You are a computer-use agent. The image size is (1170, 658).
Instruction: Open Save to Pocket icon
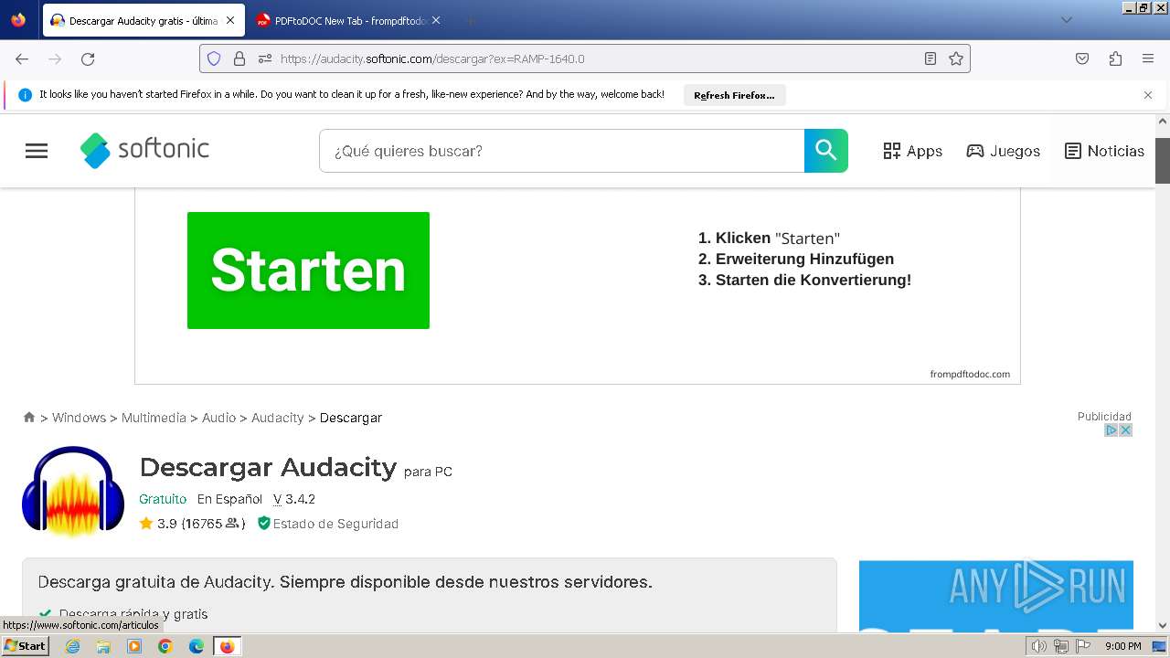tap(1082, 58)
